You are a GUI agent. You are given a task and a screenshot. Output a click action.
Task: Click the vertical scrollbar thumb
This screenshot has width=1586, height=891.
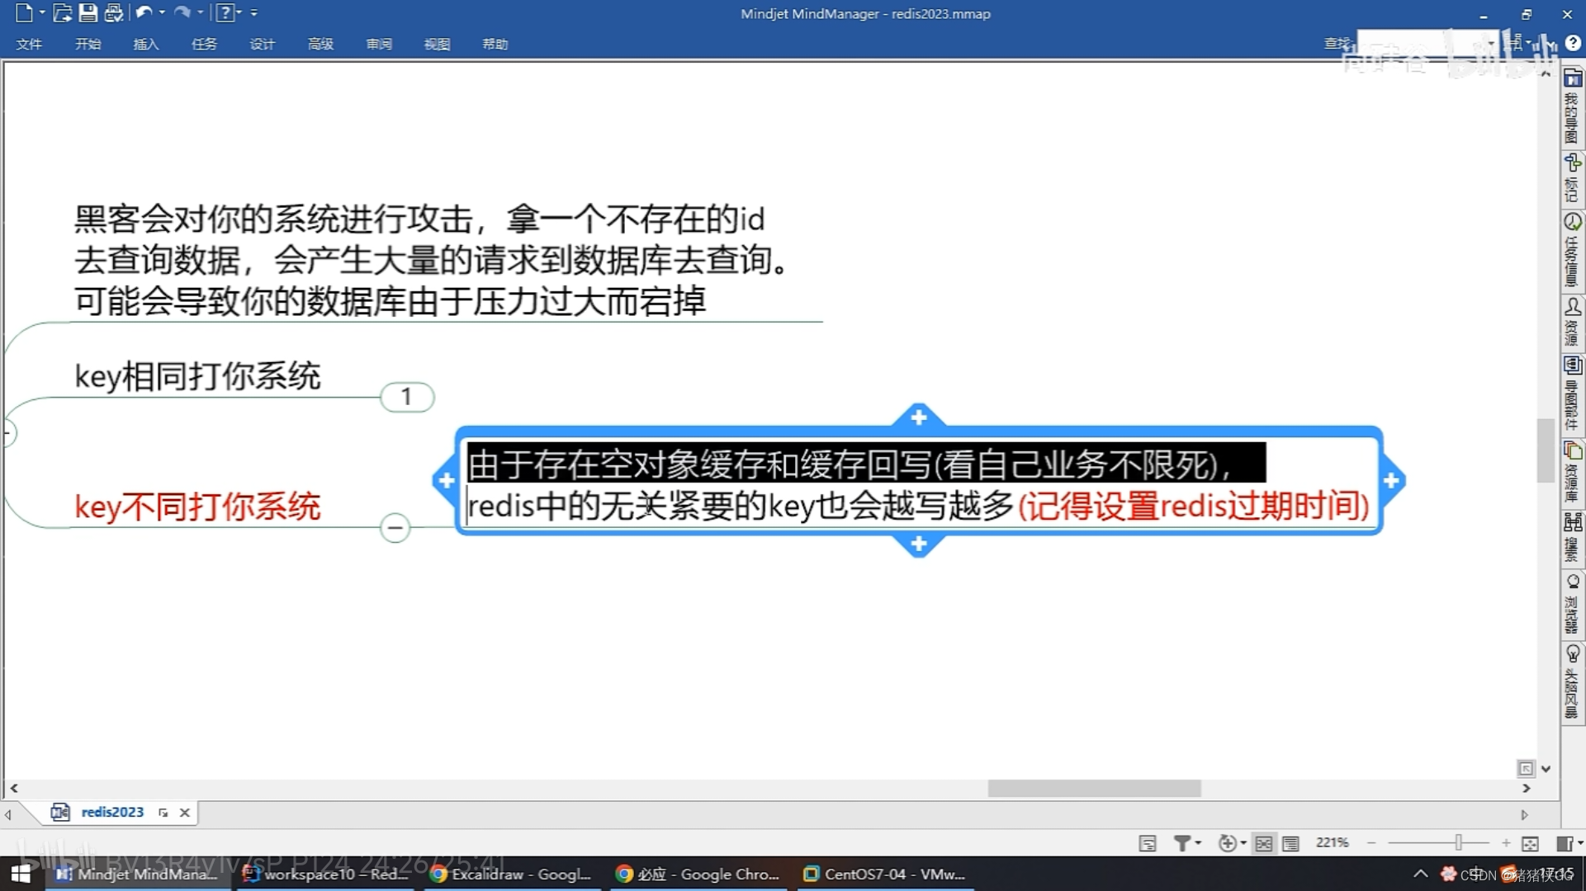[1545, 450]
